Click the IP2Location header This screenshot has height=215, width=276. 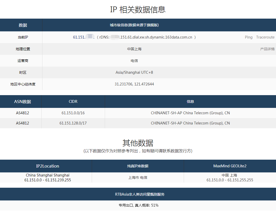[x=48, y=166]
